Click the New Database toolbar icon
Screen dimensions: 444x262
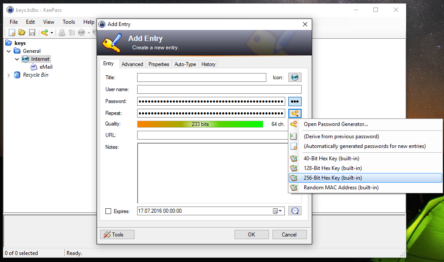(x=12, y=33)
